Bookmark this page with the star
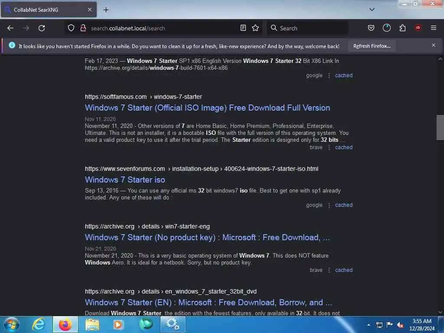This screenshot has height=333, width=444. pos(255,28)
